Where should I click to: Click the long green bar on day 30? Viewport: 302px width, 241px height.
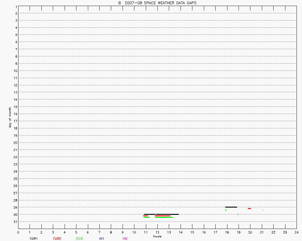(164, 217)
